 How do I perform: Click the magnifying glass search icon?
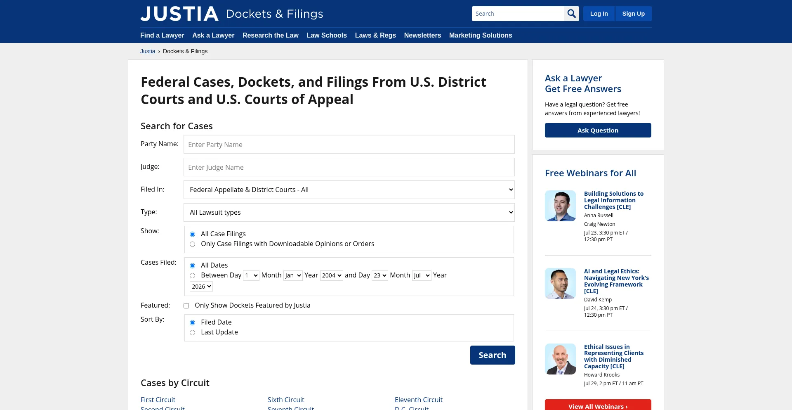571,14
